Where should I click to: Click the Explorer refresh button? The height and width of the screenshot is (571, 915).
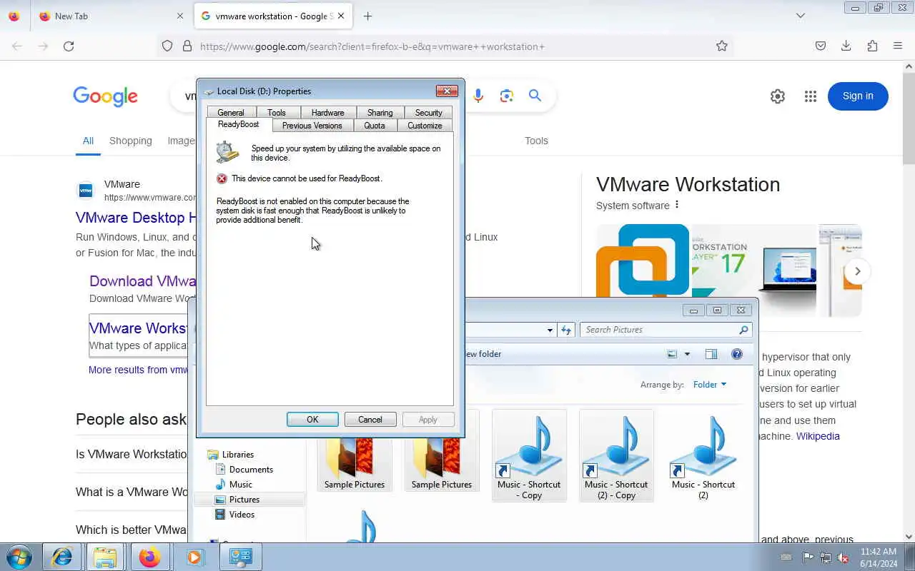click(x=566, y=330)
